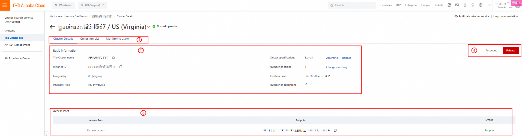Viewport: 522px width, 136px height.
Task: Click the Normal operation status text
Action: pos(167,26)
